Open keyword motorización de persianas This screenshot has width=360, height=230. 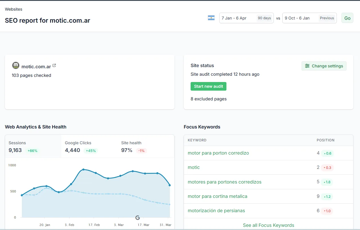tap(216, 211)
